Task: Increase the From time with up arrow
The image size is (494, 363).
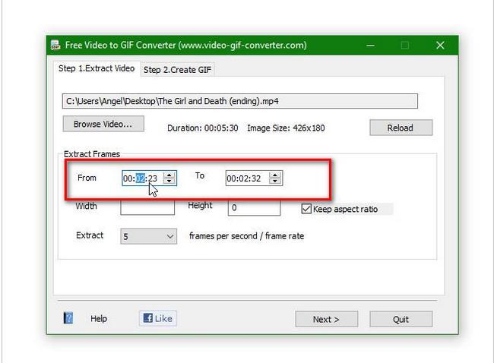Action: point(169,175)
